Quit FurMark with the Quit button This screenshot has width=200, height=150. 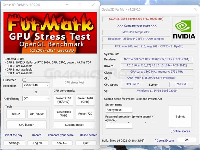86,143
